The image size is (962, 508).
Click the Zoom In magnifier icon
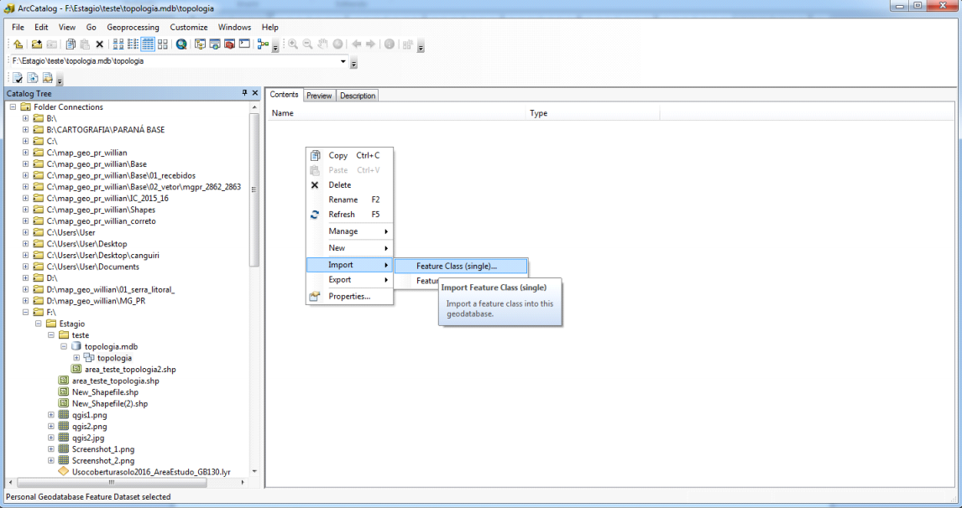293,44
